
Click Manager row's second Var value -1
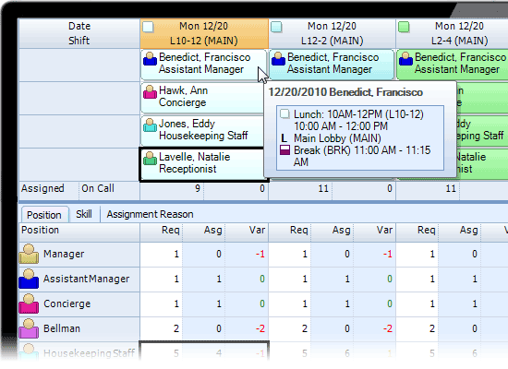(x=388, y=254)
